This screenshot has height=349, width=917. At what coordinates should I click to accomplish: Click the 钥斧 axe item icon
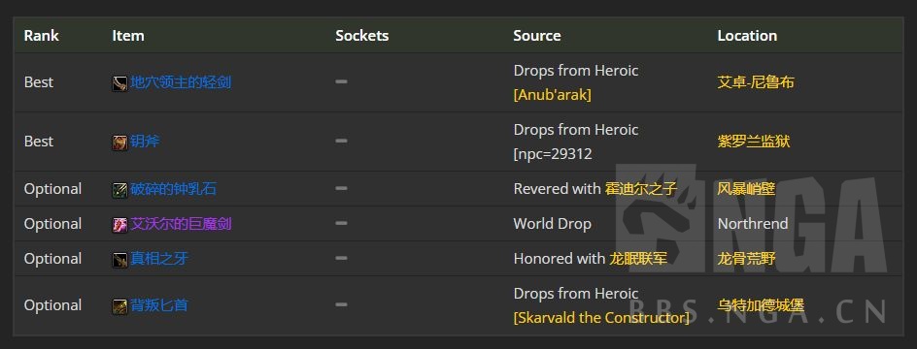(119, 143)
